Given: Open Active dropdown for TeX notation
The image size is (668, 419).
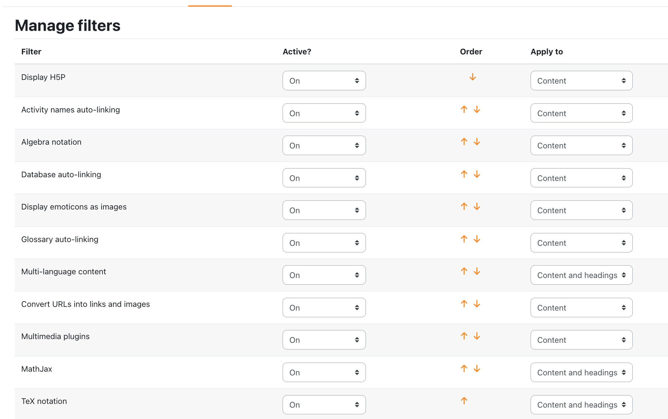Looking at the screenshot, I should point(324,405).
